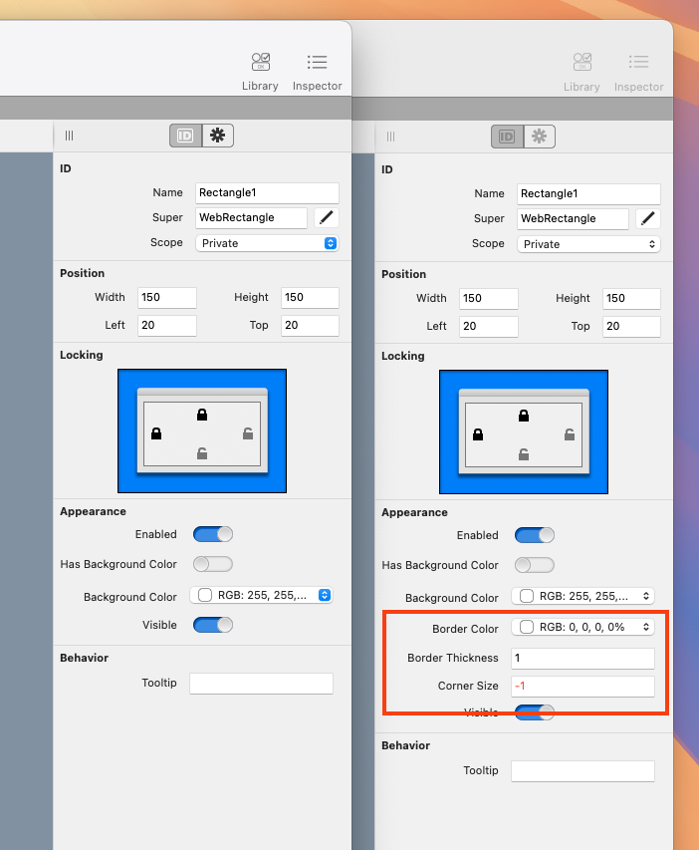Toggle left-side lock in left Locking diagram
The height and width of the screenshot is (850, 699).
156,433
